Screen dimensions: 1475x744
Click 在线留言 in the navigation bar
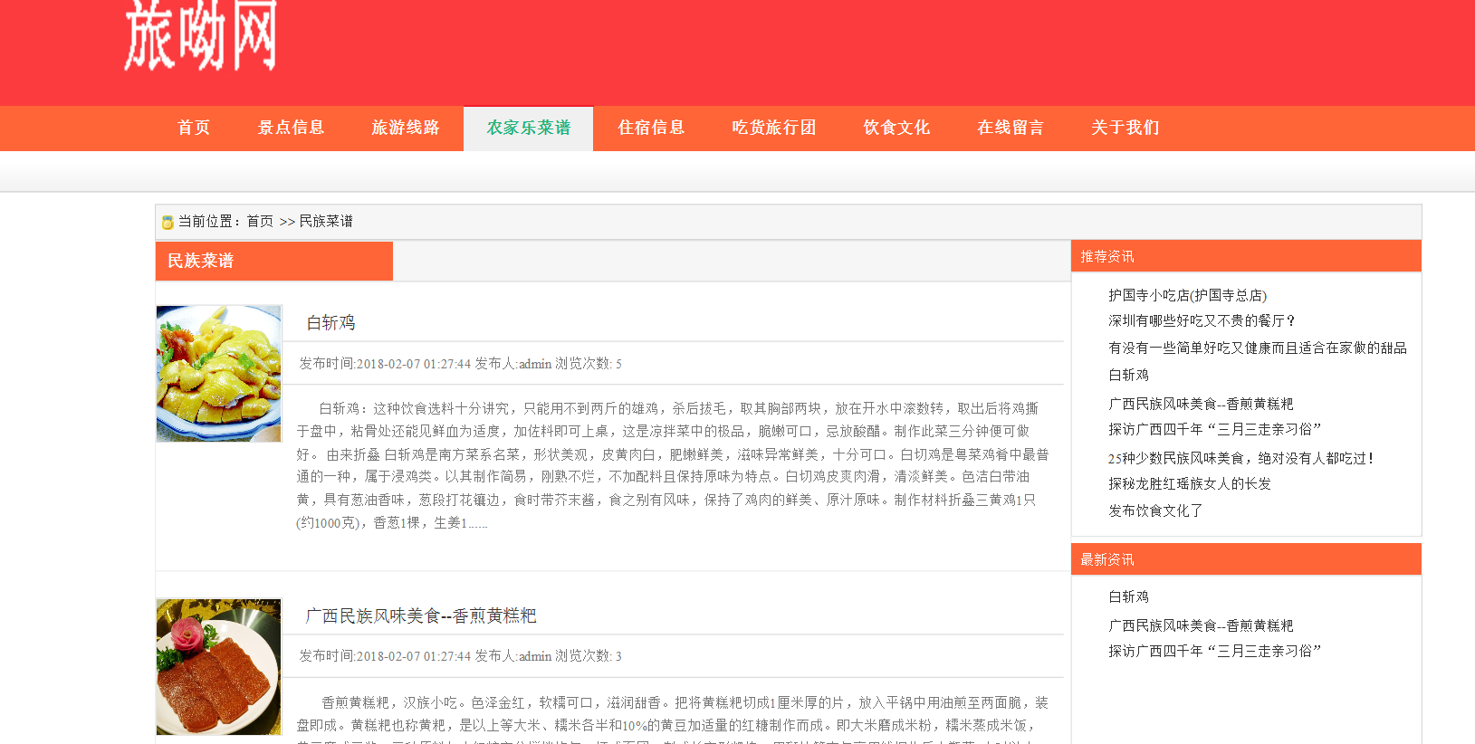tap(1010, 128)
